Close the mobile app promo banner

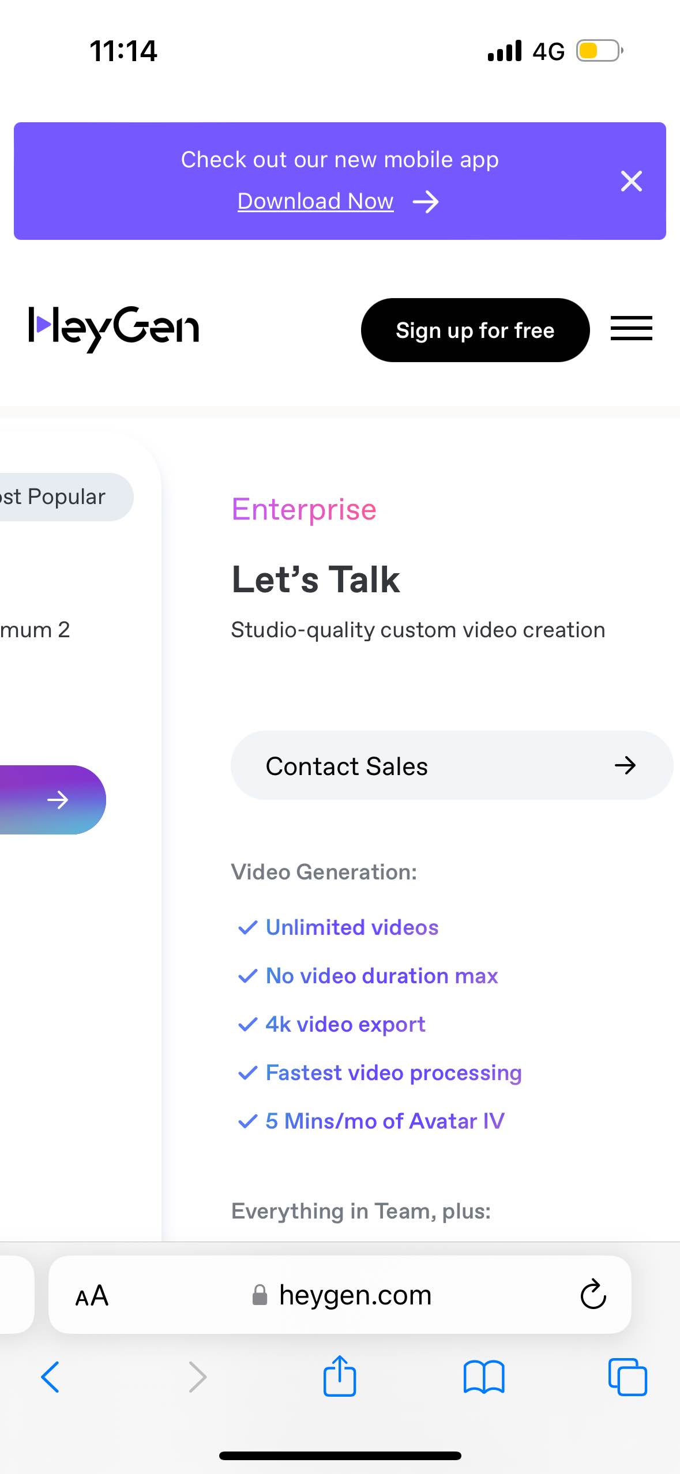[x=631, y=181]
